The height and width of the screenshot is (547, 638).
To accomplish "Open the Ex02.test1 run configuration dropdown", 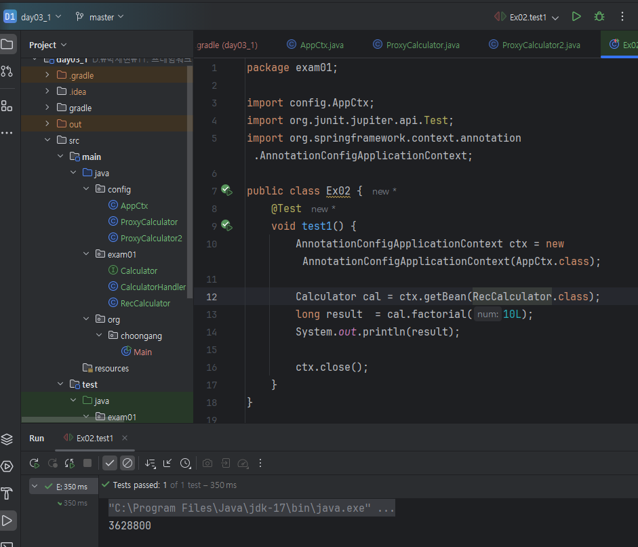I will 534,17.
